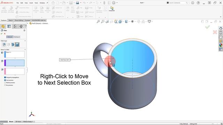
Task: Click the Print icon
Action: [x=77, y=3]
